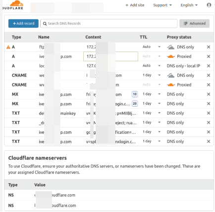
Task: Click the Cloudflare logo
Action: [x=13, y=5]
